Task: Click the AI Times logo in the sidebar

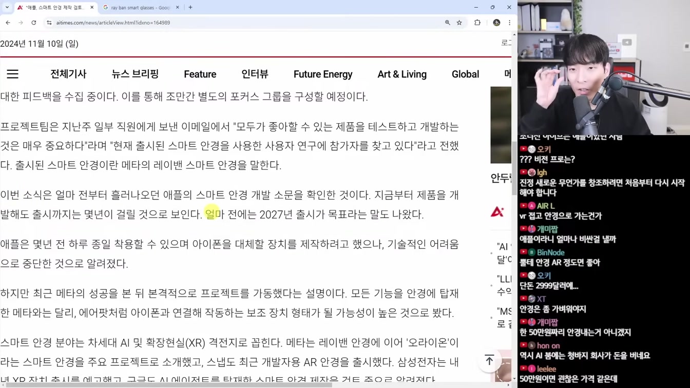Action: [497, 211]
